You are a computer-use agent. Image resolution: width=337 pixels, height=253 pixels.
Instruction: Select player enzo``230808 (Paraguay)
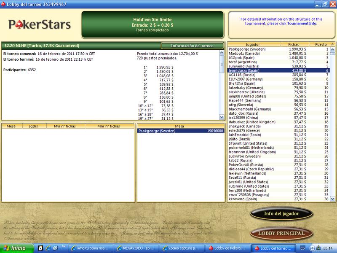[278, 195]
